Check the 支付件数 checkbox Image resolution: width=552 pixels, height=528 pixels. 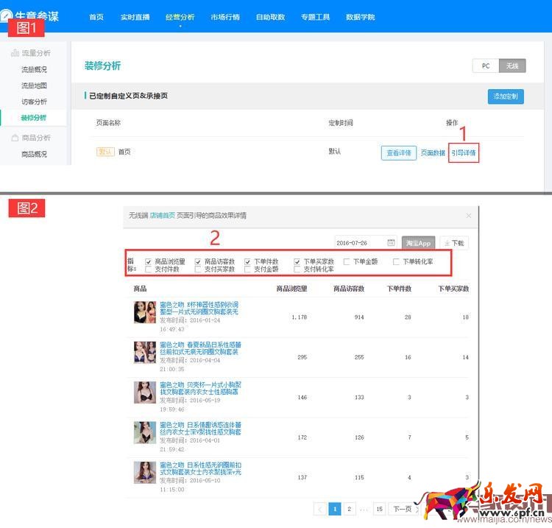(x=148, y=269)
